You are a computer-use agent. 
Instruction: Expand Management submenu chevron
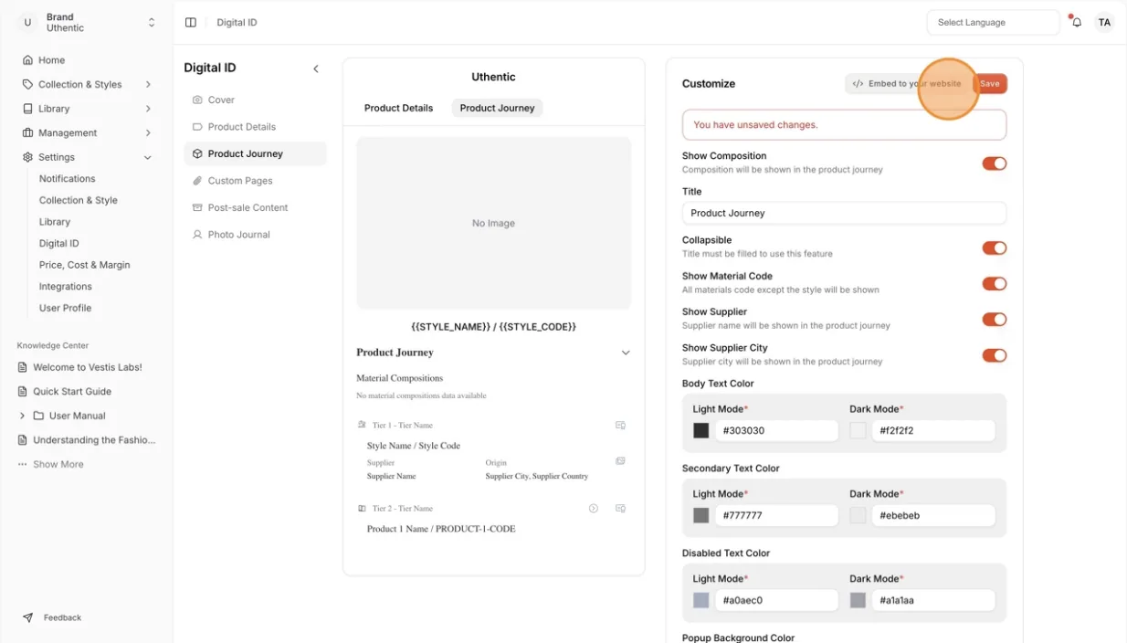pyautogui.click(x=148, y=132)
